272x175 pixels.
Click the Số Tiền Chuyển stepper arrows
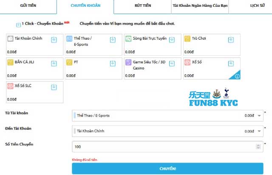tap(258, 146)
